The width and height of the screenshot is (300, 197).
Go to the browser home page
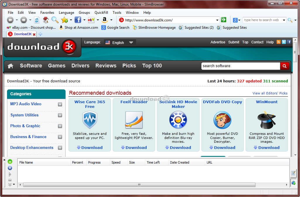pyautogui.click(x=45, y=20)
